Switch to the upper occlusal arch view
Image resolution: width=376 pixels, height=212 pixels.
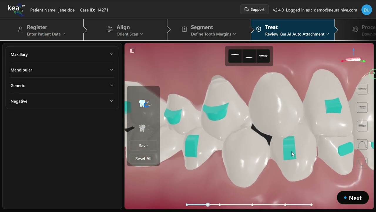pos(362,145)
